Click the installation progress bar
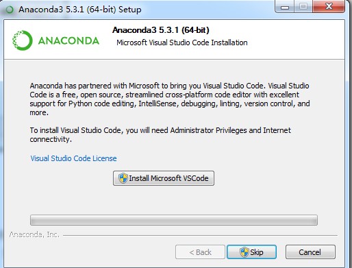Viewport: 352px width, 268px height. (174, 220)
